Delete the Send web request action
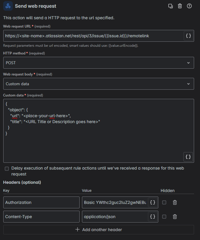The width and height of the screenshot is (200, 240). (180, 6)
